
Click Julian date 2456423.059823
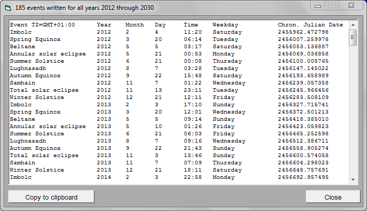coord(303,126)
